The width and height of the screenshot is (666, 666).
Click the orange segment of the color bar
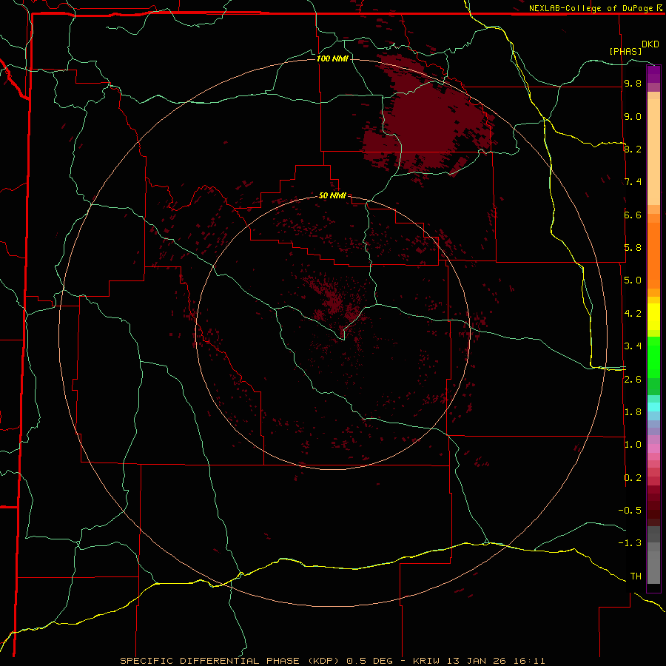653,256
